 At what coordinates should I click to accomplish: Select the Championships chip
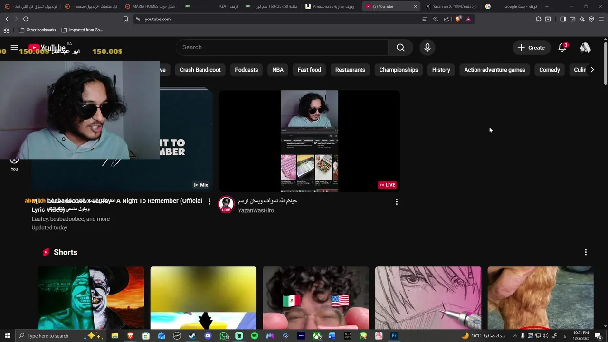pos(399,70)
